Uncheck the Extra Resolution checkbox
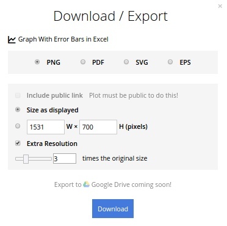227x226 pixels. click(18, 144)
